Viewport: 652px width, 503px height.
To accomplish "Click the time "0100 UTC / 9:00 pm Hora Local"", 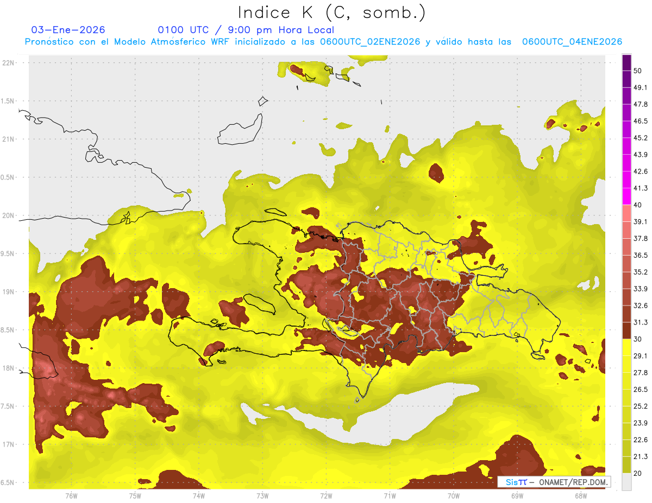I will pyautogui.click(x=246, y=30).
